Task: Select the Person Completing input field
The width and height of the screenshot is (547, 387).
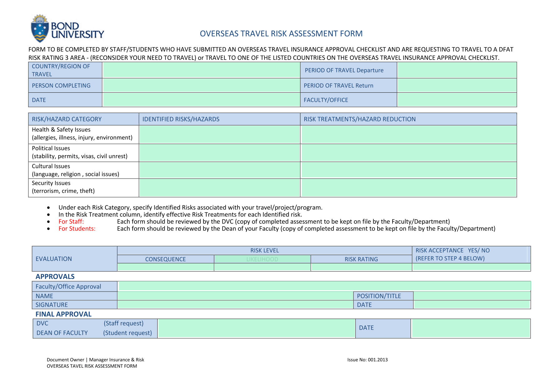Action: (201, 85)
